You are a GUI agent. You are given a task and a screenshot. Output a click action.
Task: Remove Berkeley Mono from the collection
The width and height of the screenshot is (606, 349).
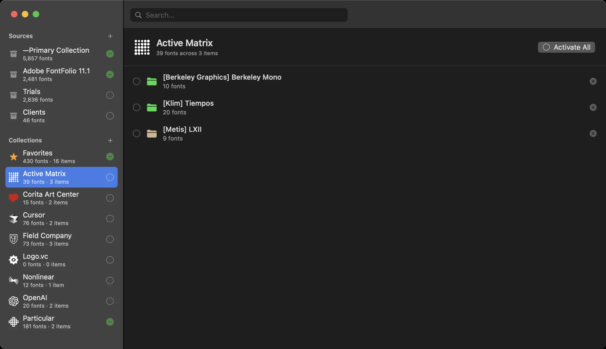point(593,81)
